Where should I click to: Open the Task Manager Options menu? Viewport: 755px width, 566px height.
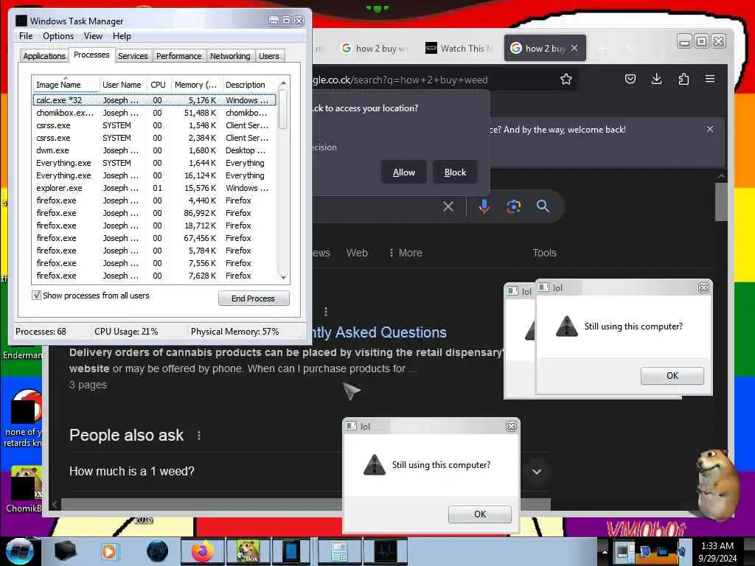[58, 36]
